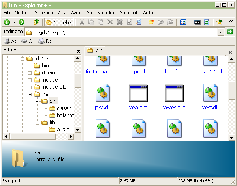Select javaw.exe file
This screenshot has height=186, width=237.
174,97
